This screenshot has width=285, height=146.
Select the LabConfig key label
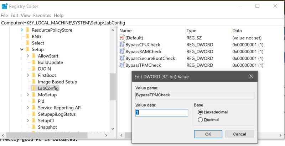pyautogui.click(x=48, y=88)
